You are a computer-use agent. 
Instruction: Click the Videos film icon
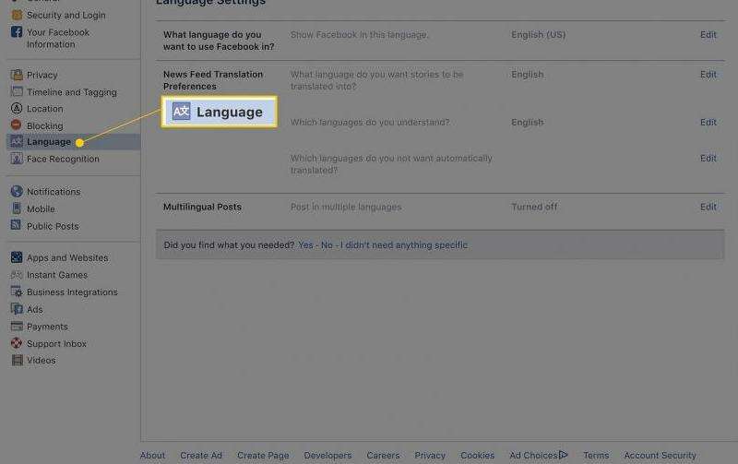click(x=17, y=361)
